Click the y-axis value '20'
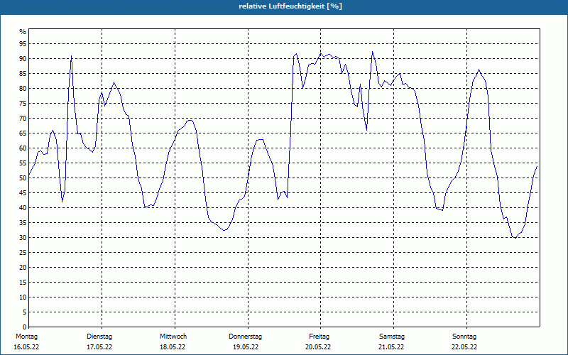The height and width of the screenshot is (355, 568). point(23,268)
